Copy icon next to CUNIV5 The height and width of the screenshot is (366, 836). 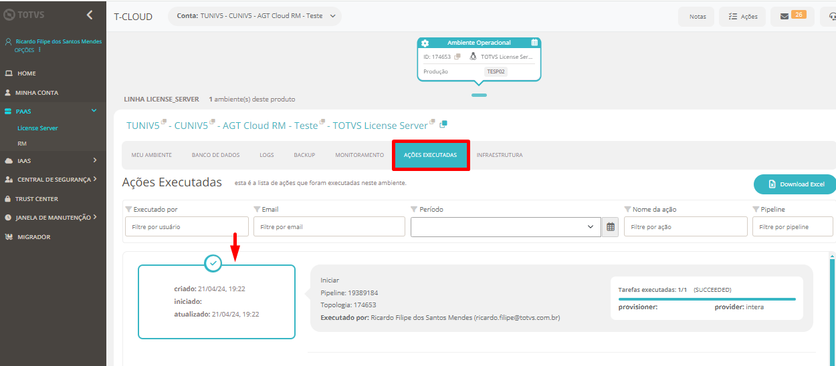[212, 122]
